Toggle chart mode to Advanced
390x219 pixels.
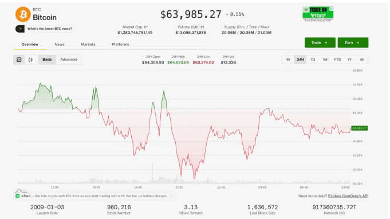(69, 60)
